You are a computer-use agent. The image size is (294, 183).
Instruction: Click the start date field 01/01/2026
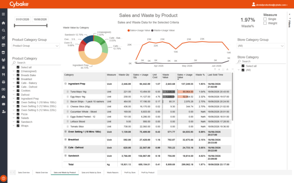[x=23, y=20]
